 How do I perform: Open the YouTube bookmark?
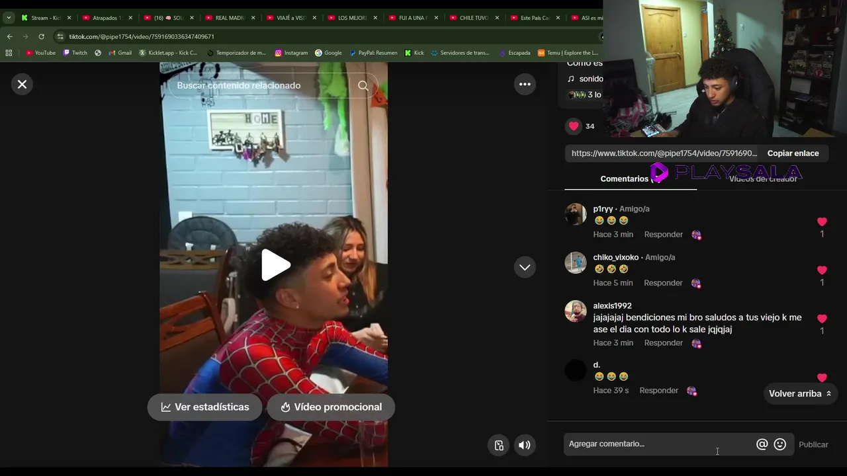pos(40,53)
